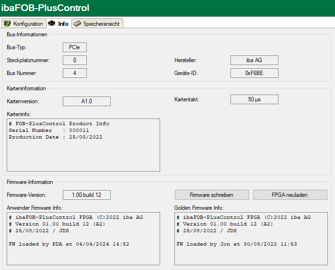This screenshot has height=270, width=335.
Task: Click the Bus Nummer field
Action: click(74, 73)
